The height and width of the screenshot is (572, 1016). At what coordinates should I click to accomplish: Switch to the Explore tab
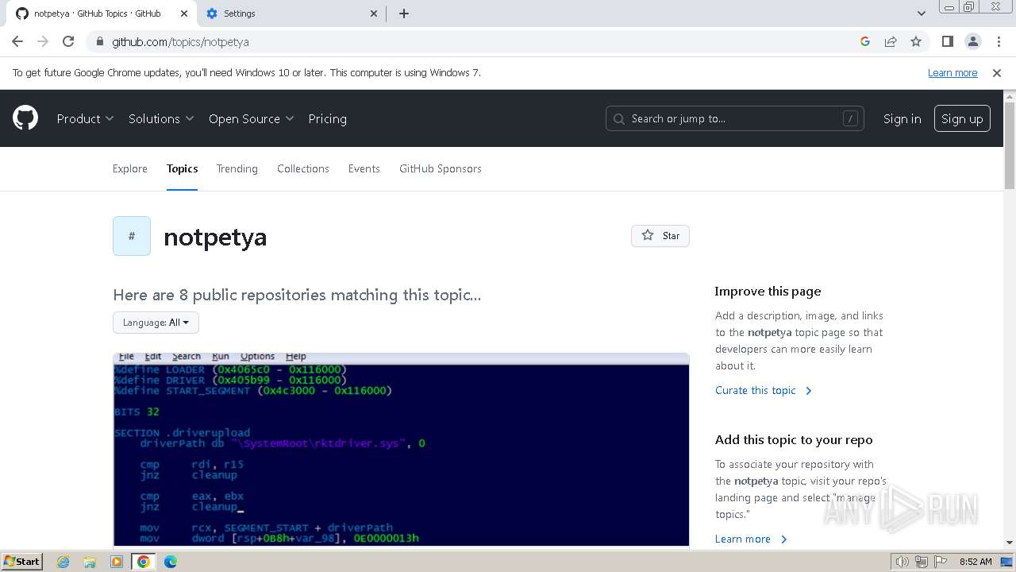tap(130, 168)
